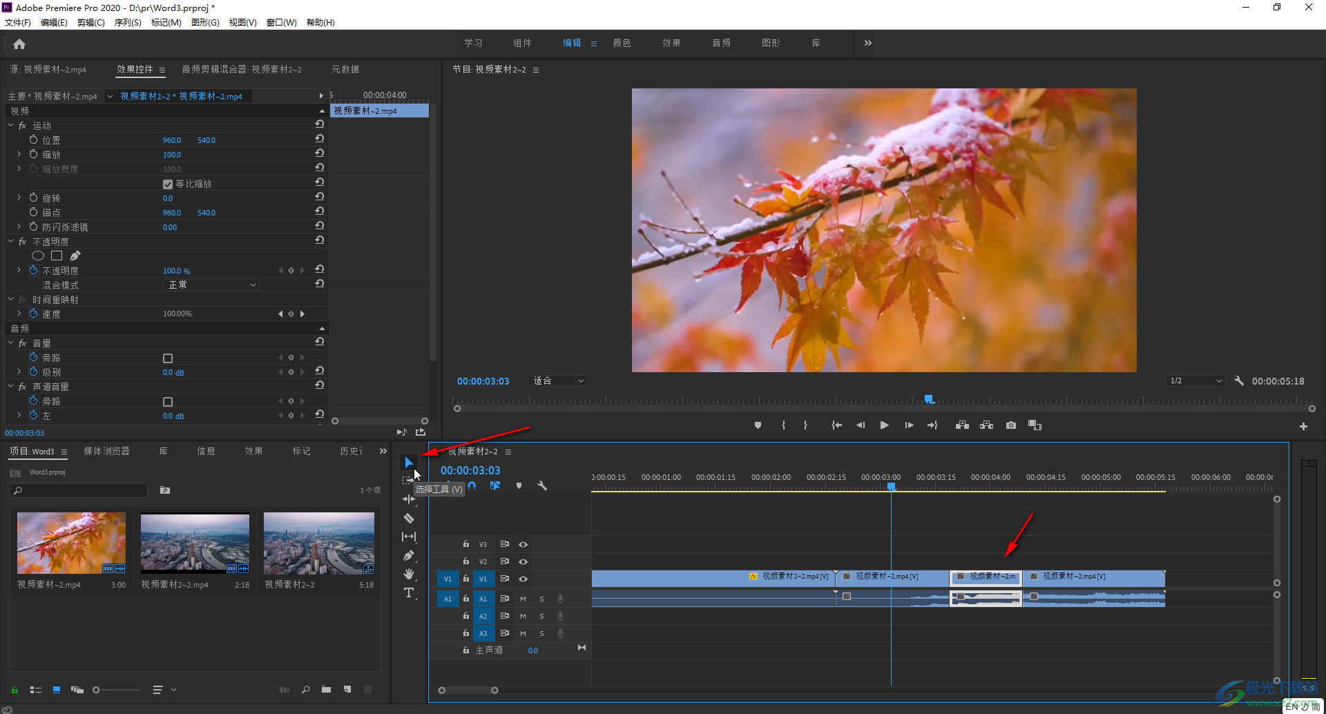The width and height of the screenshot is (1326, 714).
Task: Open comparison view button
Action: pyautogui.click(x=1035, y=425)
